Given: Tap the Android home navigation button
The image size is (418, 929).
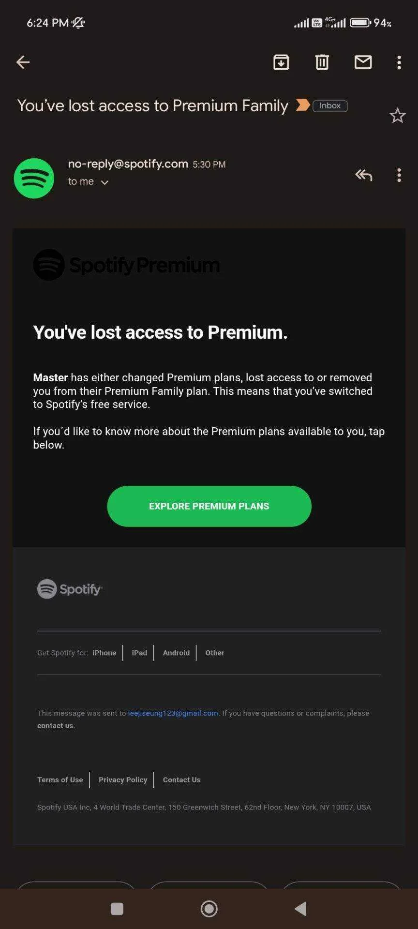Looking at the screenshot, I should (x=209, y=909).
